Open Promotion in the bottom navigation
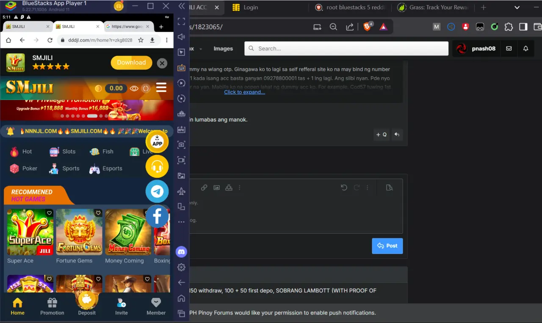 52,306
